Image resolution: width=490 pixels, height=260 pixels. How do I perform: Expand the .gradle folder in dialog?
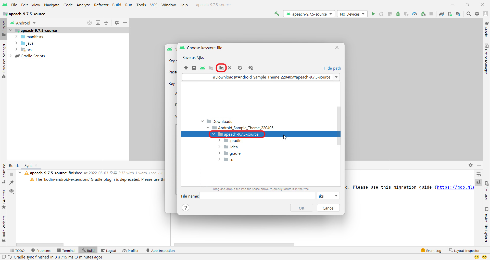pos(219,140)
